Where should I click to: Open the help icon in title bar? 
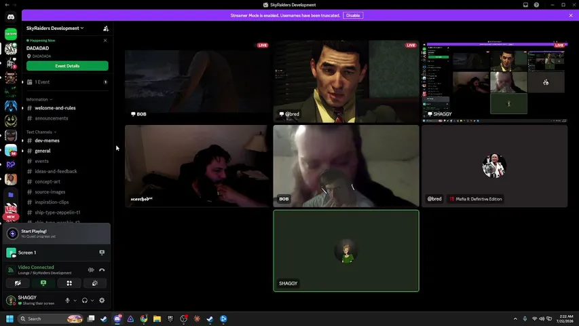click(x=536, y=5)
